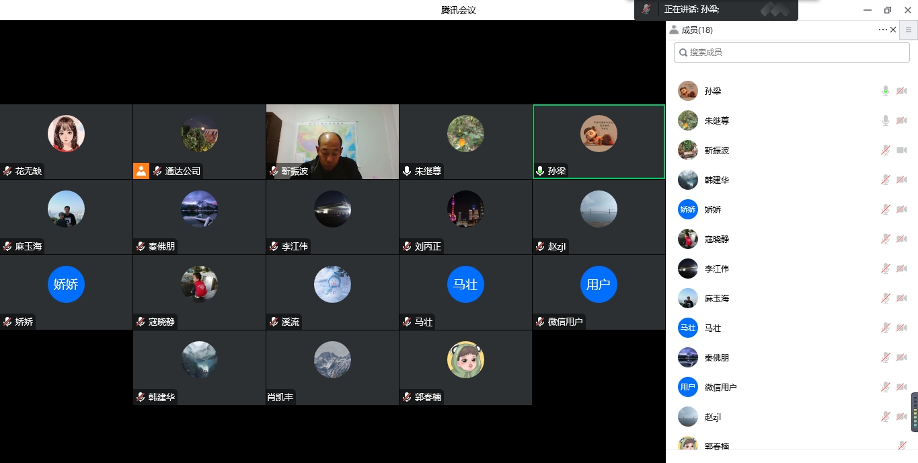Click the name 寇晓静 in the member list
918x463 pixels.
point(717,239)
